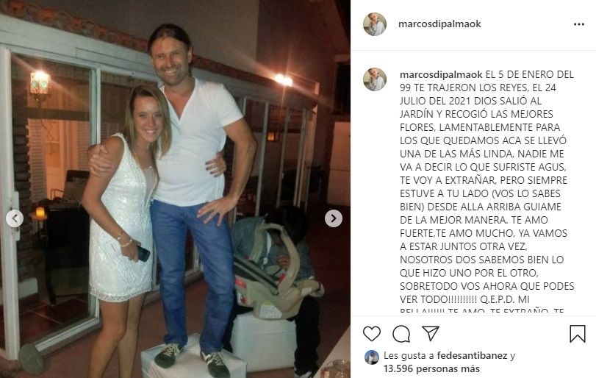The height and width of the screenshot is (378, 596).
Task: View the 13.596 personas más likes list
Action: point(431,369)
